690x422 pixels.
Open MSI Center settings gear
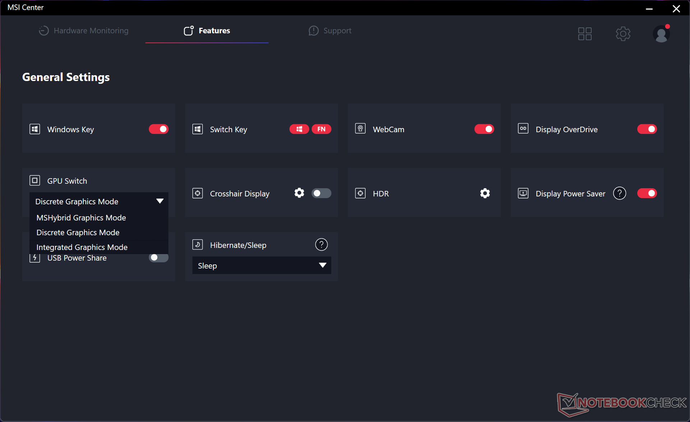click(x=623, y=34)
